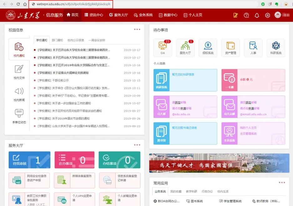Screen dimensions: 293x206
Task: Open 个人VPN变更申请 service
Action: point(75,199)
